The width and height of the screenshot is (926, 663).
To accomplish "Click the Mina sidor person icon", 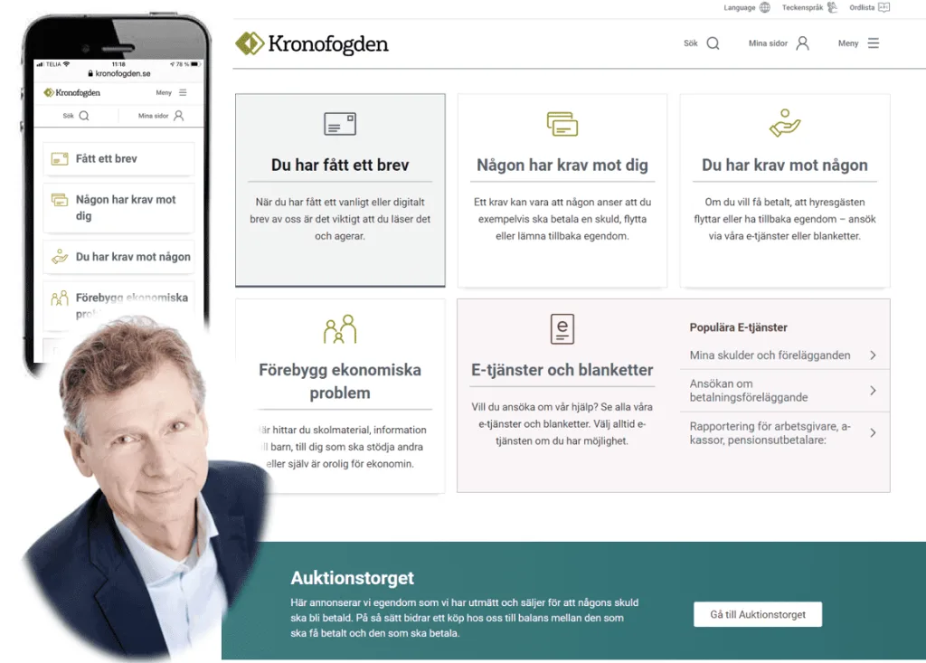I will pyautogui.click(x=803, y=43).
